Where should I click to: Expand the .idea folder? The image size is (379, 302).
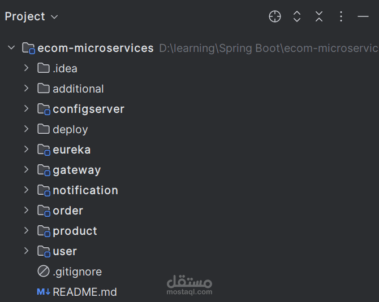click(x=26, y=68)
